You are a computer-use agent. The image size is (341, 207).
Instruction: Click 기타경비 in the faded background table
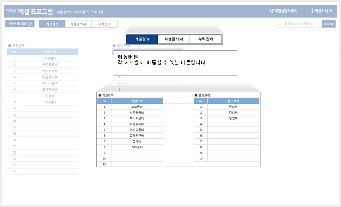50,102
